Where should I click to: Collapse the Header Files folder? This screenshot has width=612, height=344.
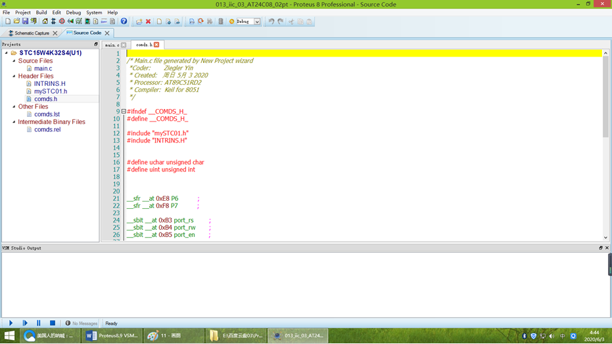point(14,76)
